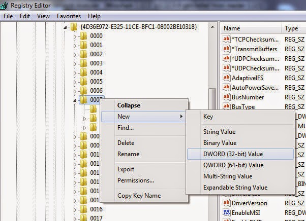
Task: Create a new DWORD (32-bit) Value
Action: click(240, 154)
